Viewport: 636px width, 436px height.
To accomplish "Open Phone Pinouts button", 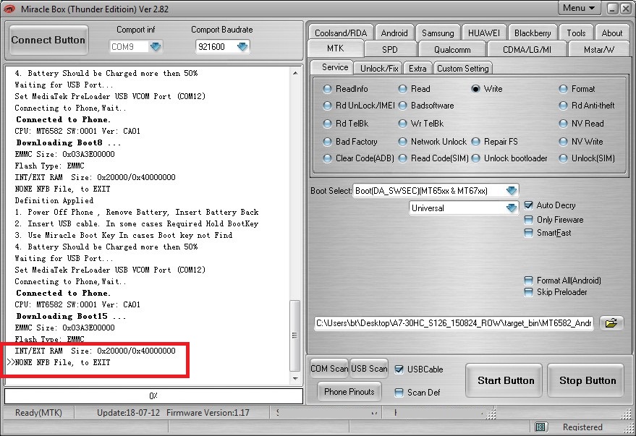I will (349, 392).
